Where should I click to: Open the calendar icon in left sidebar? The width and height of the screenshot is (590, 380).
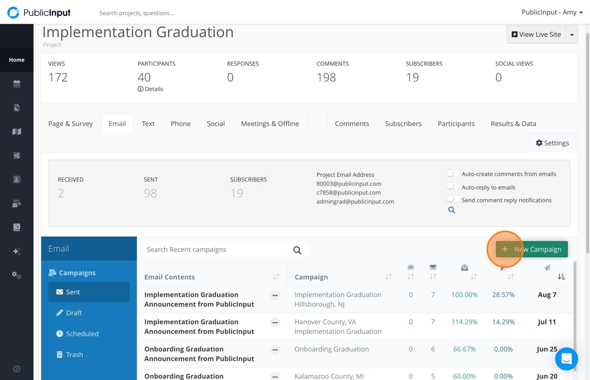click(x=17, y=84)
